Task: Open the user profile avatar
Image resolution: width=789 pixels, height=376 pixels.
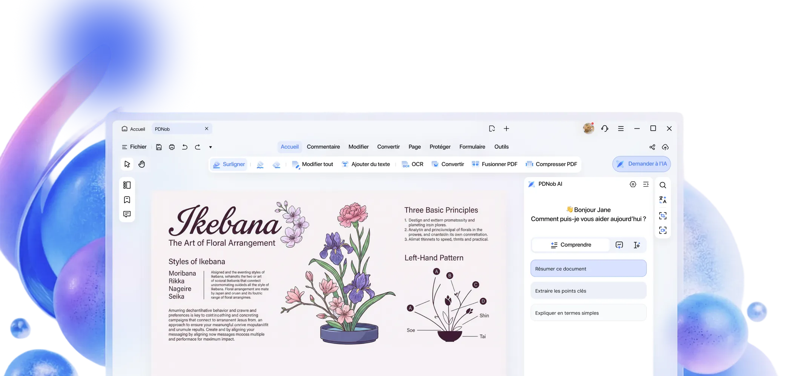Action: tap(588, 128)
